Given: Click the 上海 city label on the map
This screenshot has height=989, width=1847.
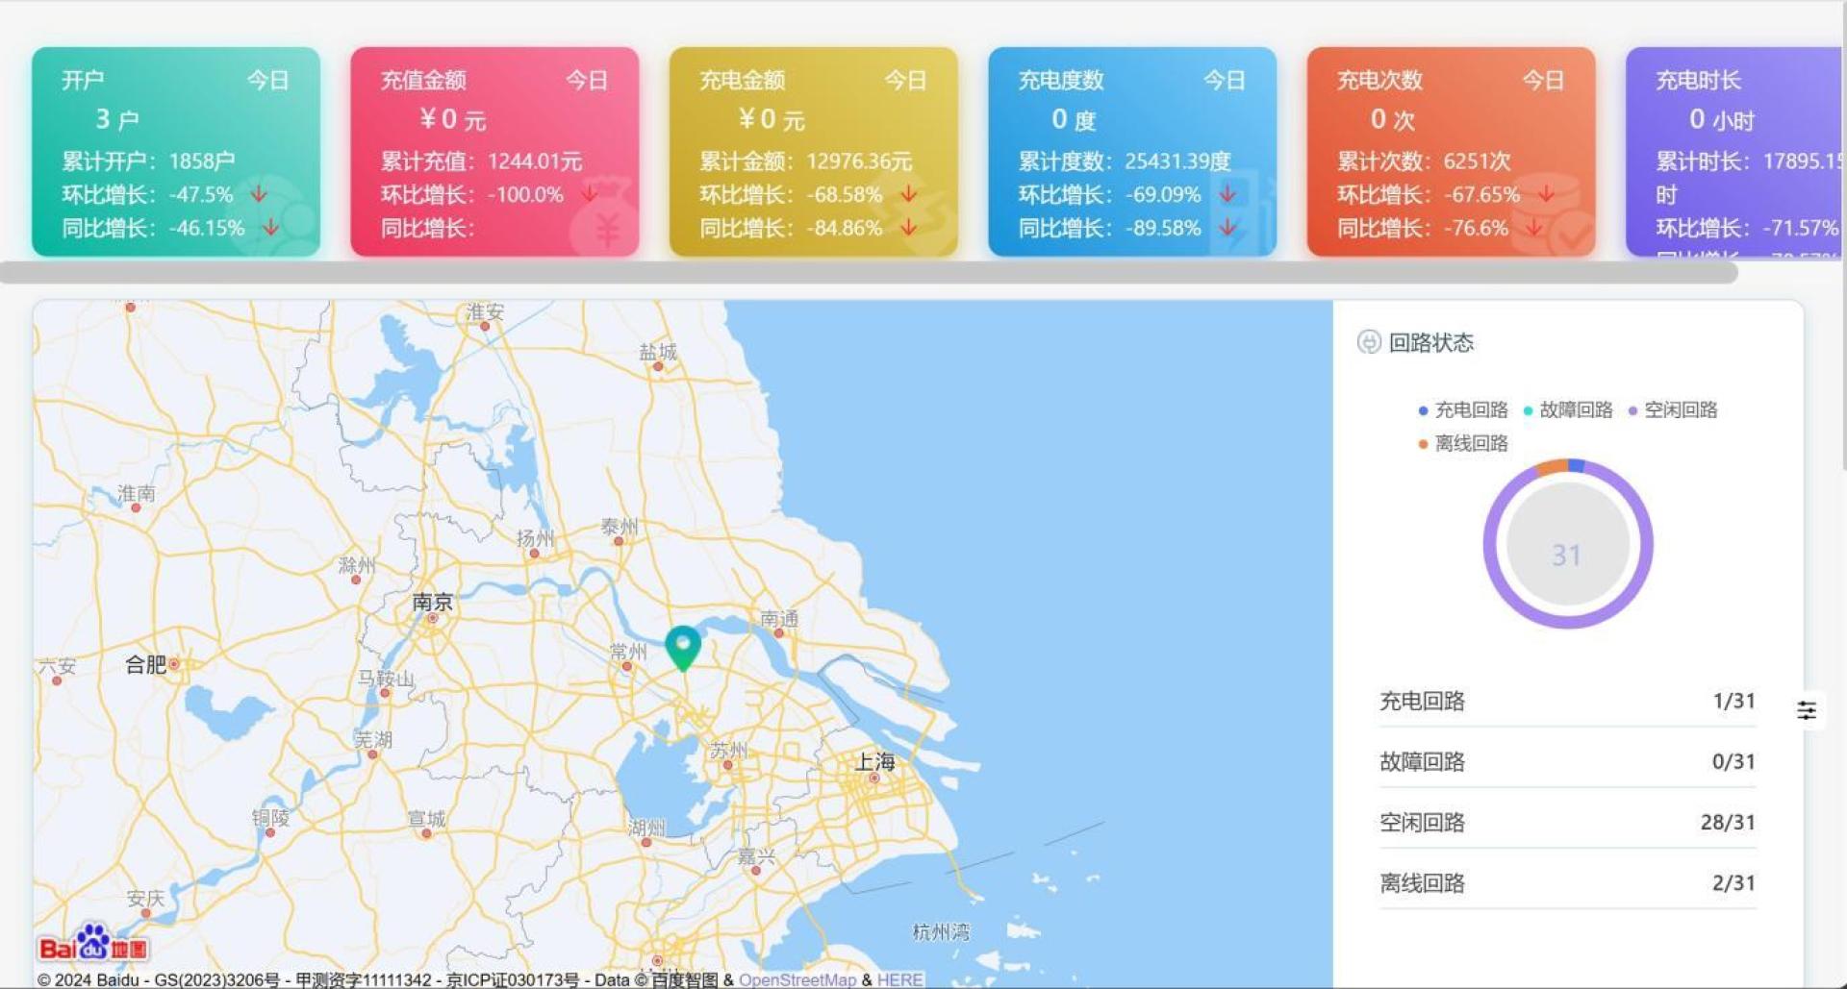Looking at the screenshot, I should tap(875, 761).
